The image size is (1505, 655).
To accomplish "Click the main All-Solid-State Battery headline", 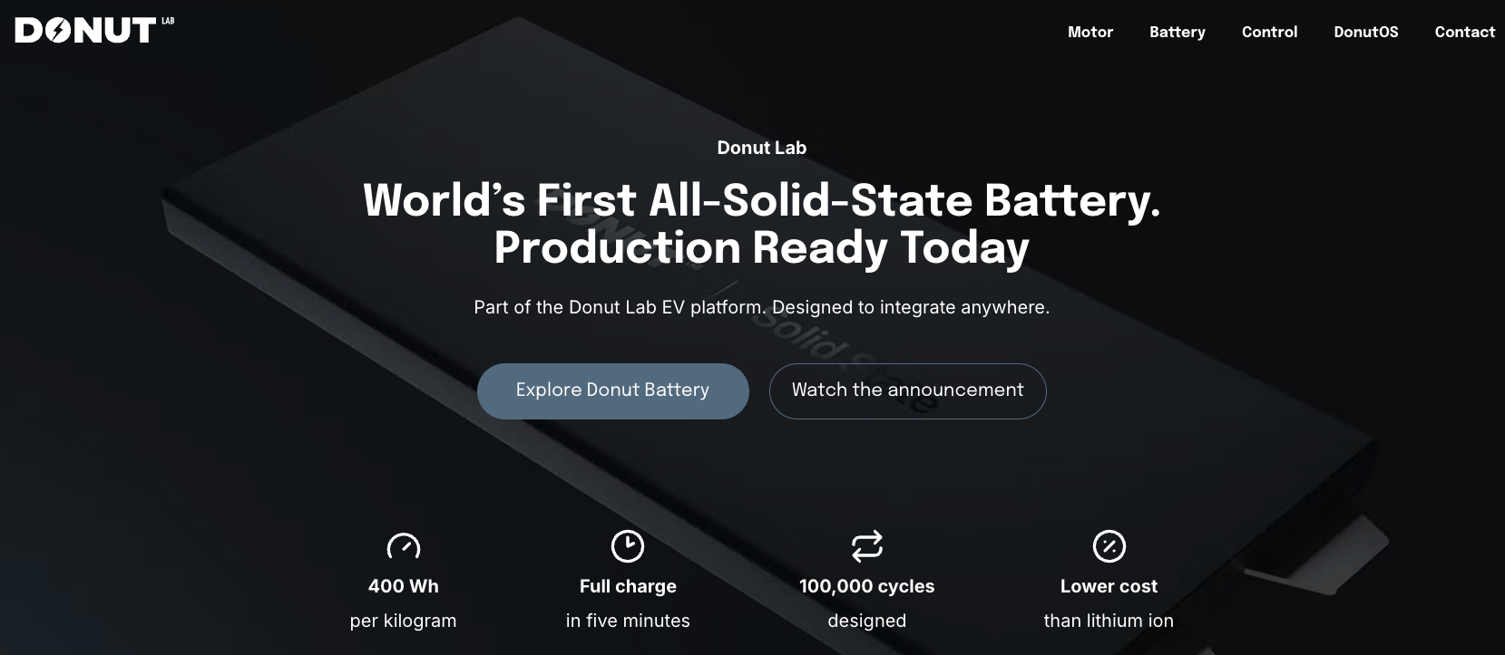I will pyautogui.click(x=762, y=224).
